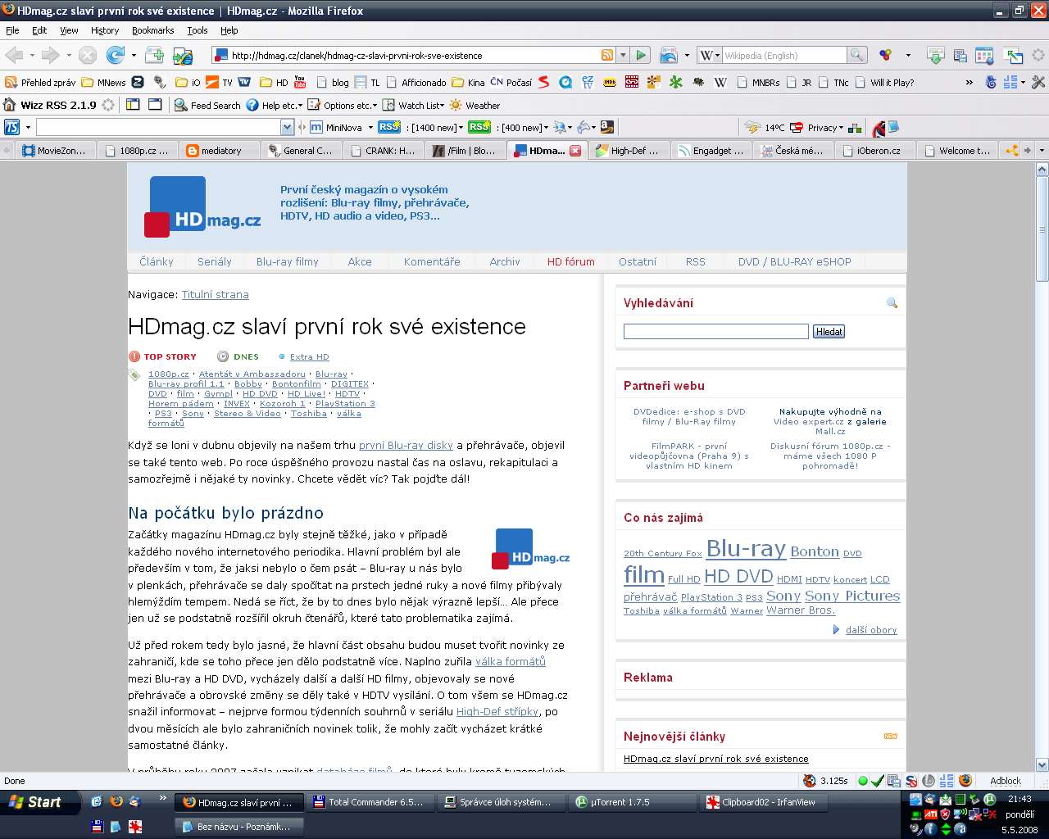Click the magnifier icon in Vyhledávání box
The height and width of the screenshot is (839, 1049).
coord(892,303)
